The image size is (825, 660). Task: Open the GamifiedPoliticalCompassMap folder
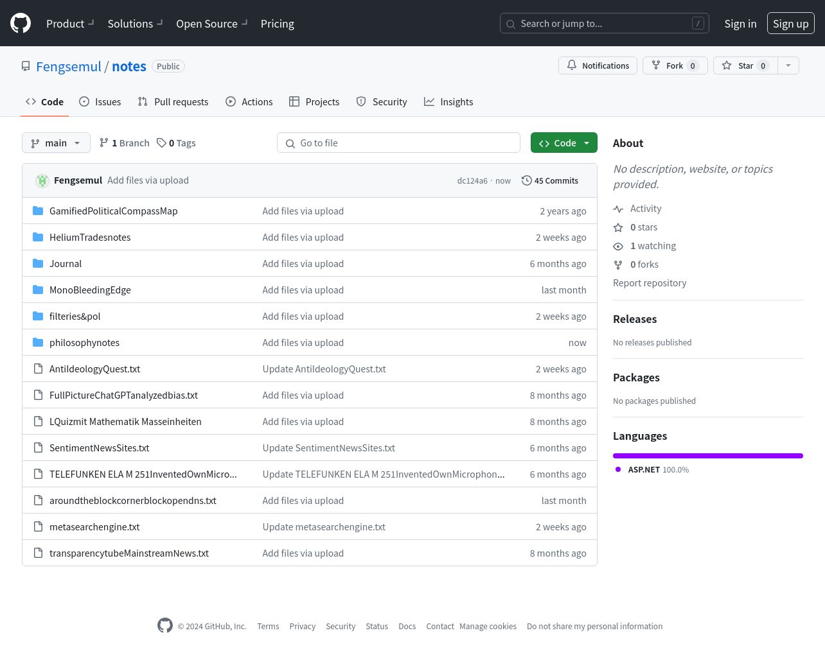(114, 211)
